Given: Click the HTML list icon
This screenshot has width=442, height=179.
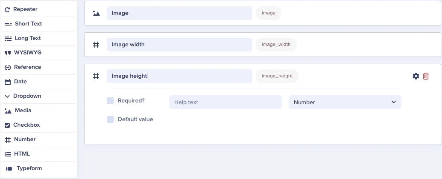Looking at the screenshot, I should tap(7, 154).
